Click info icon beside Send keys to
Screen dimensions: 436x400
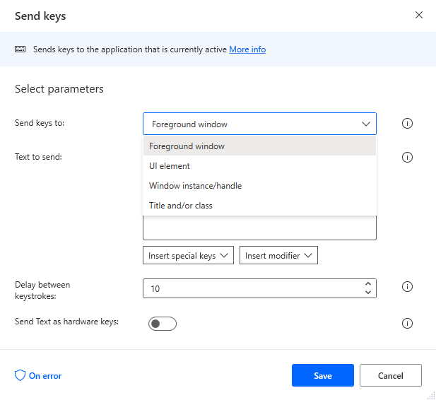407,124
